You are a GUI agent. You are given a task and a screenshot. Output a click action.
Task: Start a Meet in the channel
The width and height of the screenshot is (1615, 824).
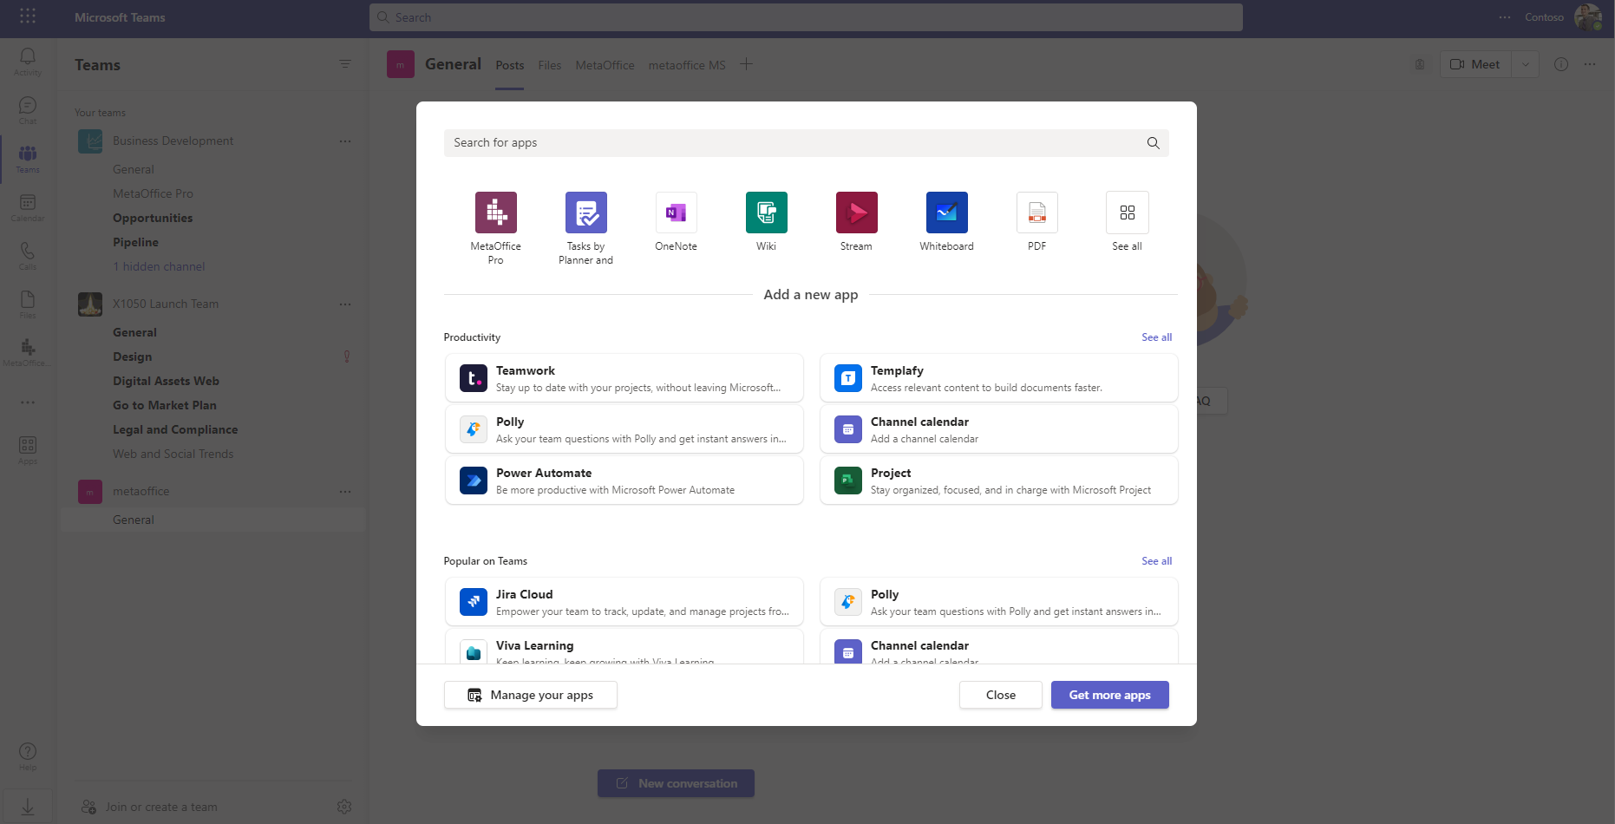pos(1476,64)
